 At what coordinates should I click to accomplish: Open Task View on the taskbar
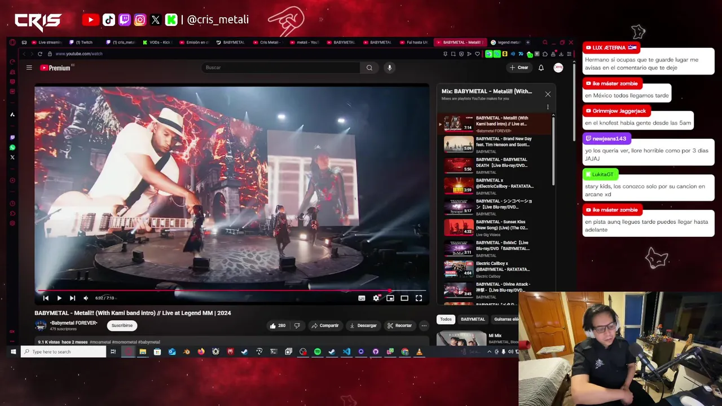pos(113,351)
